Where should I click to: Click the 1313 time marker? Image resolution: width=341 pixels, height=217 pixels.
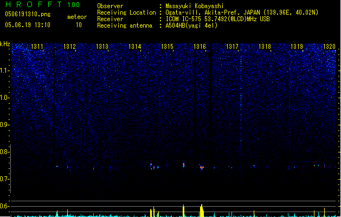click(x=102, y=47)
